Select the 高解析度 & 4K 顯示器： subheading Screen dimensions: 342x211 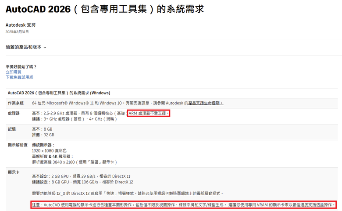(x=53, y=156)
